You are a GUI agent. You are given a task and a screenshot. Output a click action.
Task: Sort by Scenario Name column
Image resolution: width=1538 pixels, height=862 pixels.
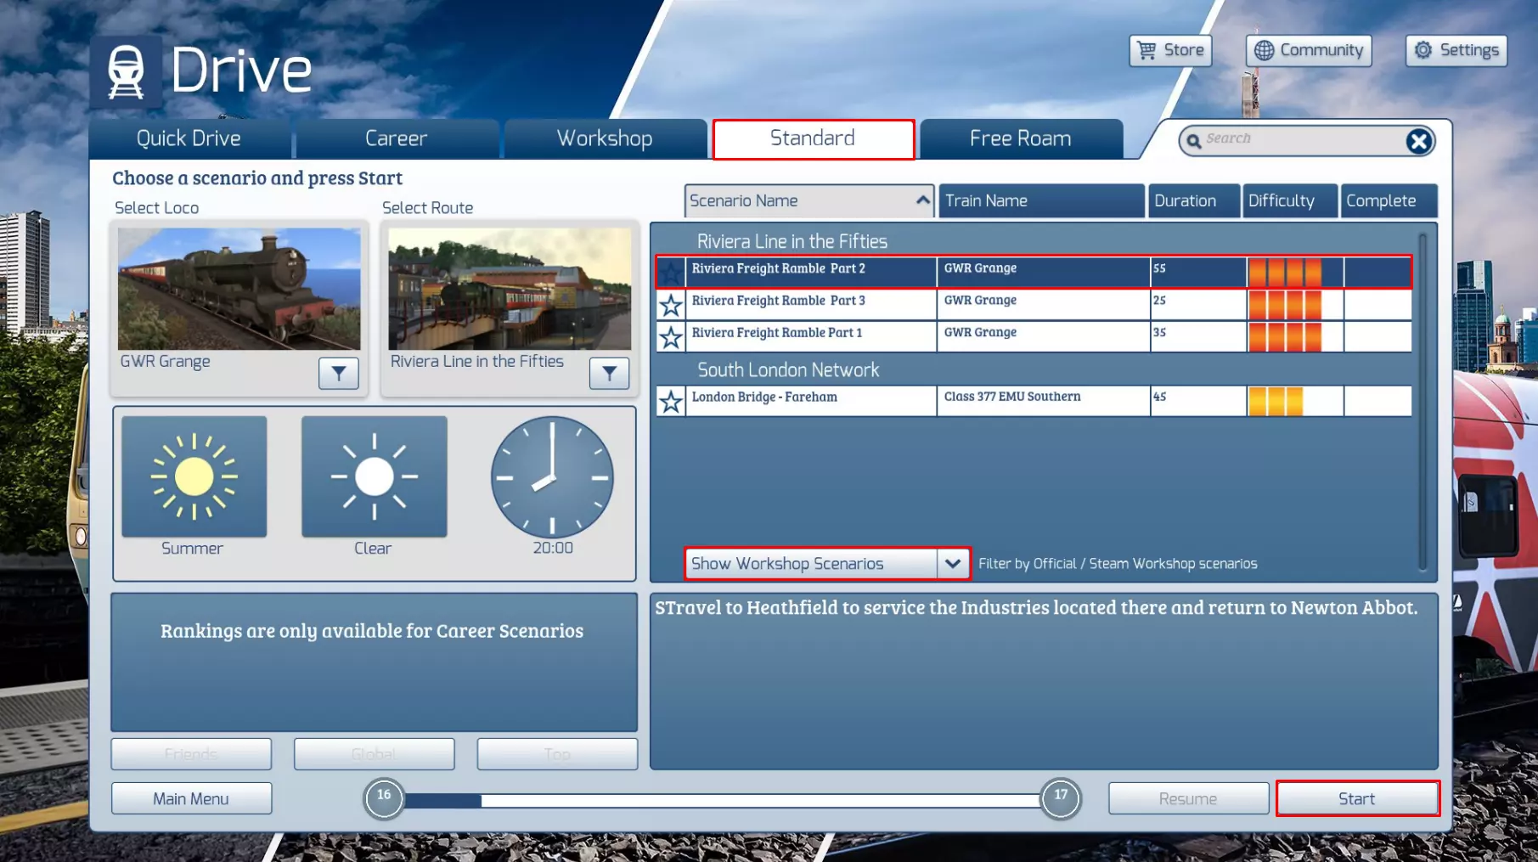(x=809, y=201)
